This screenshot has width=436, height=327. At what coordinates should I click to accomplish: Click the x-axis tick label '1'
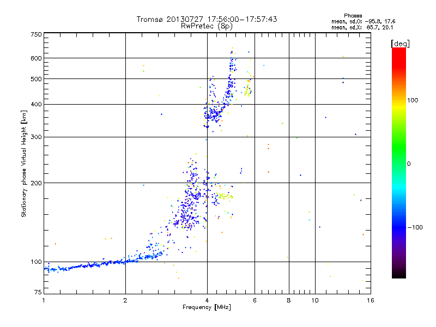pos(44,300)
